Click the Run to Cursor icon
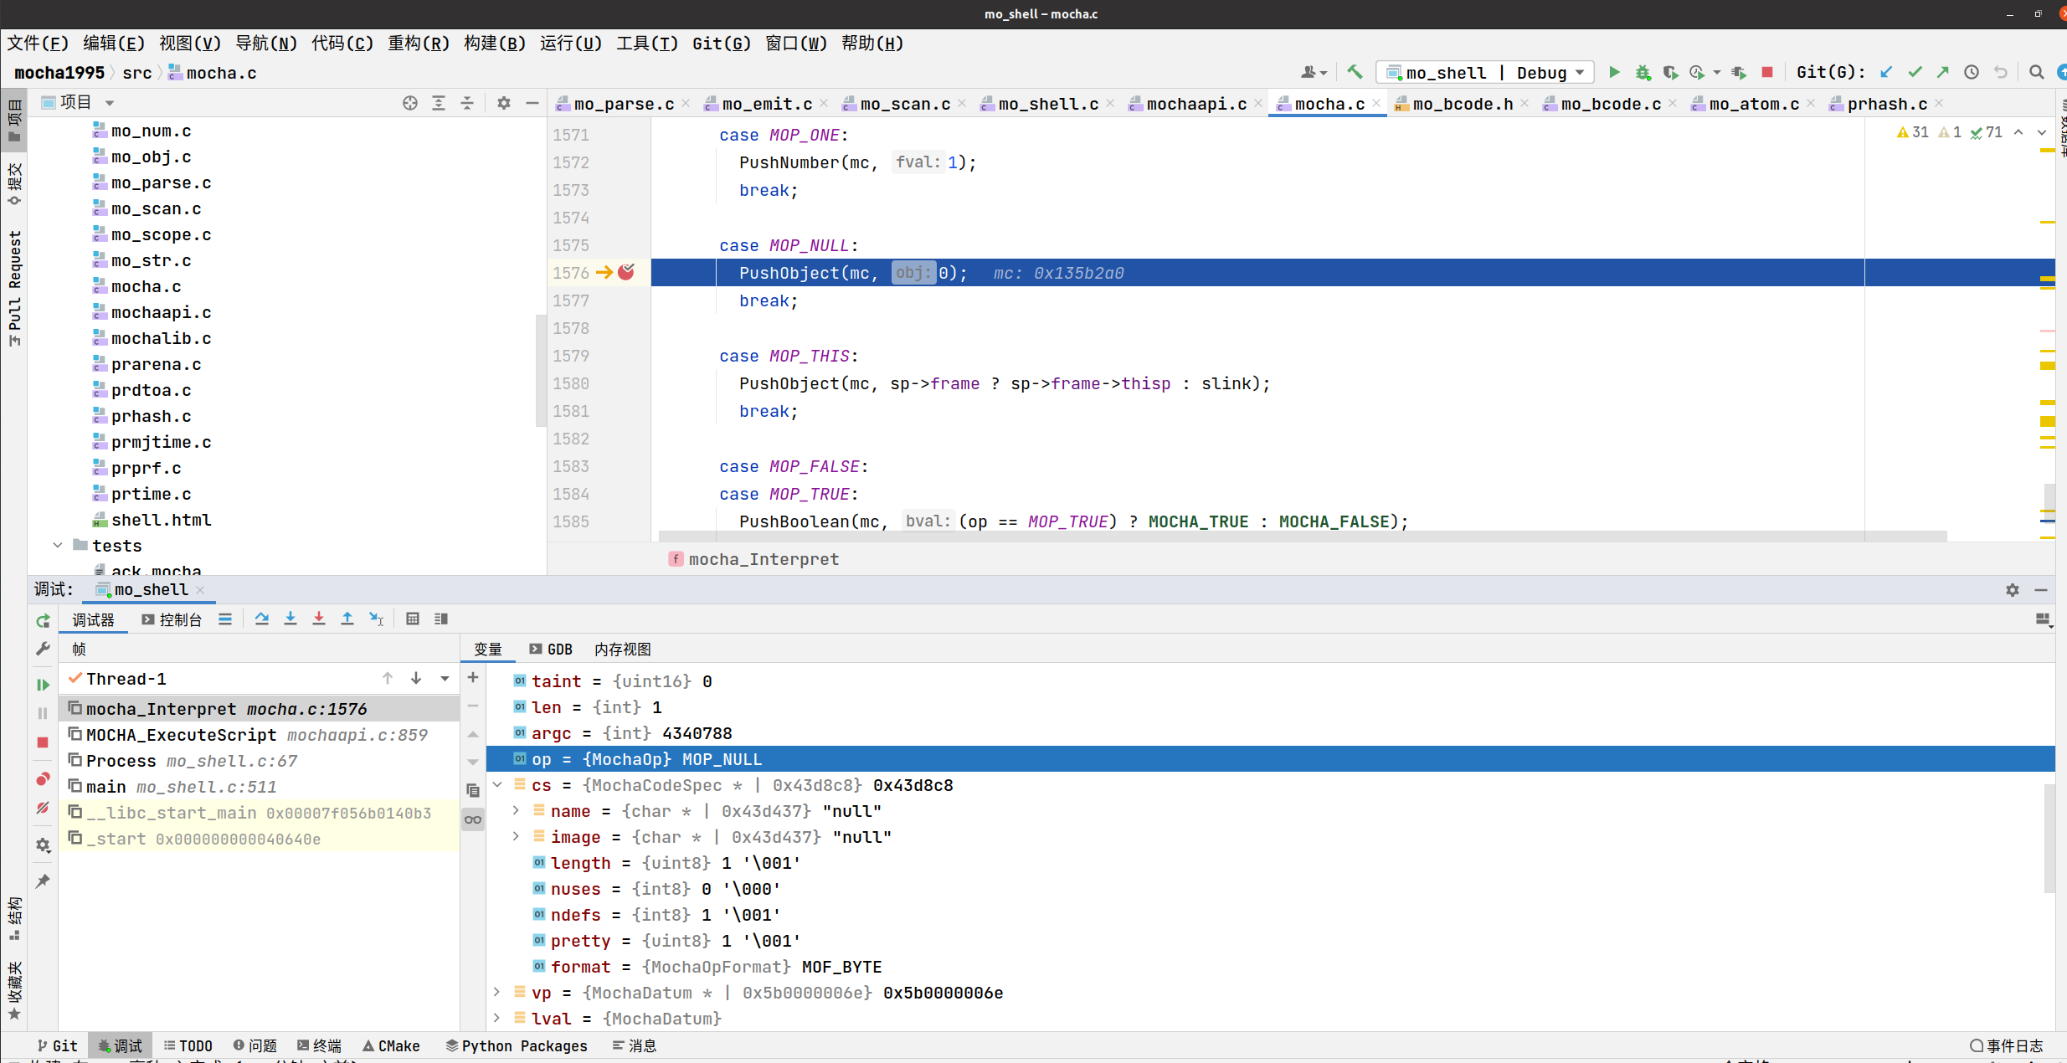Image resolution: width=2067 pixels, height=1063 pixels. pyautogui.click(x=377, y=619)
